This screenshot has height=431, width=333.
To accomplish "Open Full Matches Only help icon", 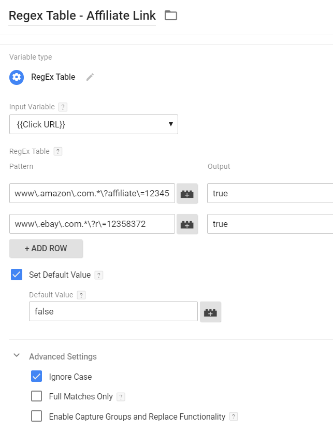I will 121,397.
